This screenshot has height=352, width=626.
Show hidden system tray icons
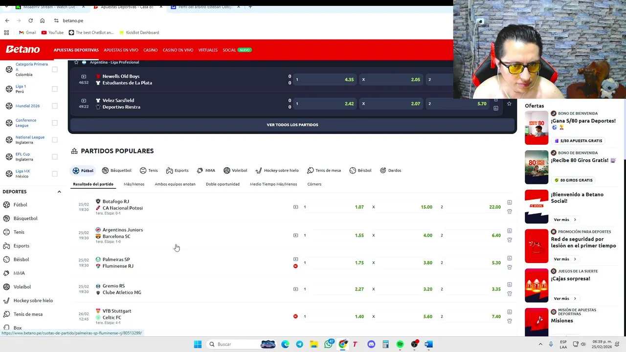click(x=540, y=344)
